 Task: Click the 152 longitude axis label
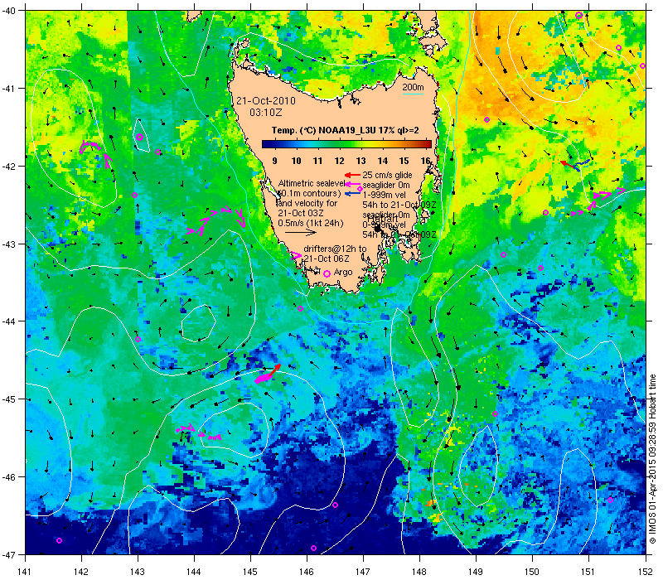[646, 572]
